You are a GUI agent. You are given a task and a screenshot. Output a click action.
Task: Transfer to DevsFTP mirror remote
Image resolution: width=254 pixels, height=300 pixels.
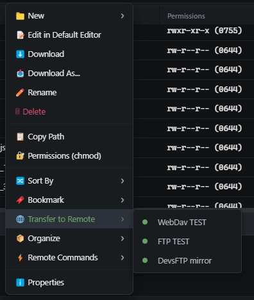click(x=187, y=261)
